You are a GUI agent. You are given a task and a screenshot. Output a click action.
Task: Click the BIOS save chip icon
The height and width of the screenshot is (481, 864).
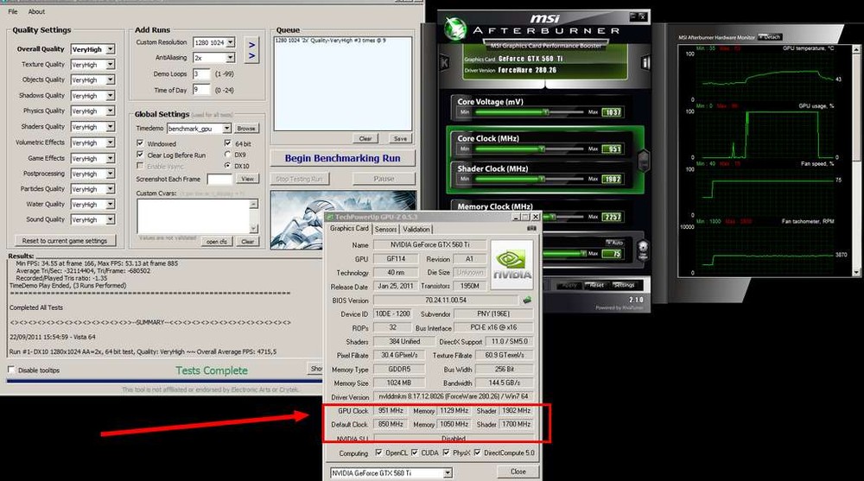(527, 300)
